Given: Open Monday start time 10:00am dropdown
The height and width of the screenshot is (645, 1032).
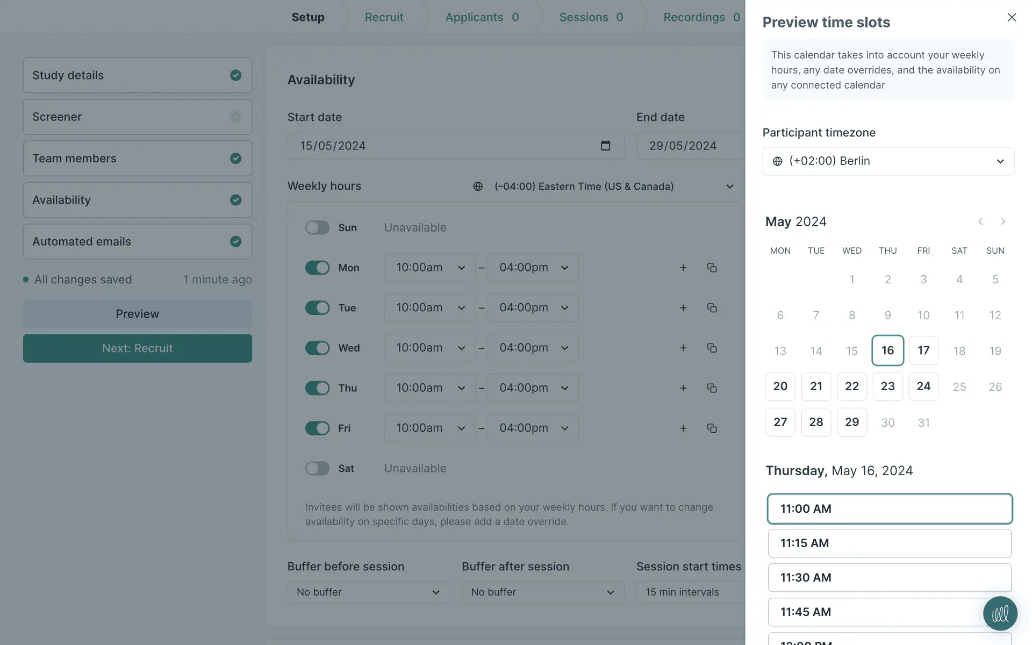Looking at the screenshot, I should tap(429, 268).
